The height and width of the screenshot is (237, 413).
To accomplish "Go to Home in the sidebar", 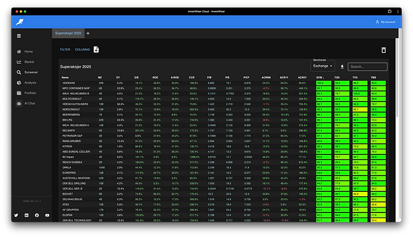I will pyautogui.click(x=28, y=51).
